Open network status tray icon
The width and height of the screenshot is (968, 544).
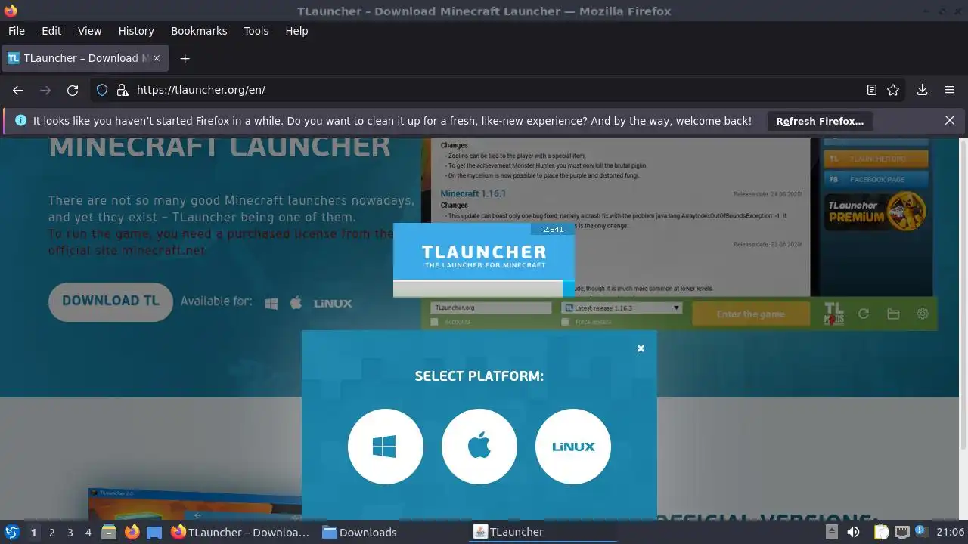(x=901, y=532)
